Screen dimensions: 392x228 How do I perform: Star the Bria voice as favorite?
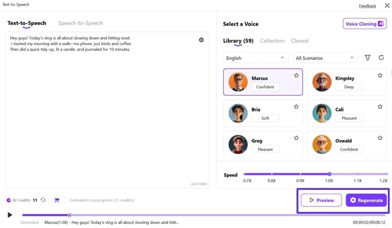[x=296, y=107]
